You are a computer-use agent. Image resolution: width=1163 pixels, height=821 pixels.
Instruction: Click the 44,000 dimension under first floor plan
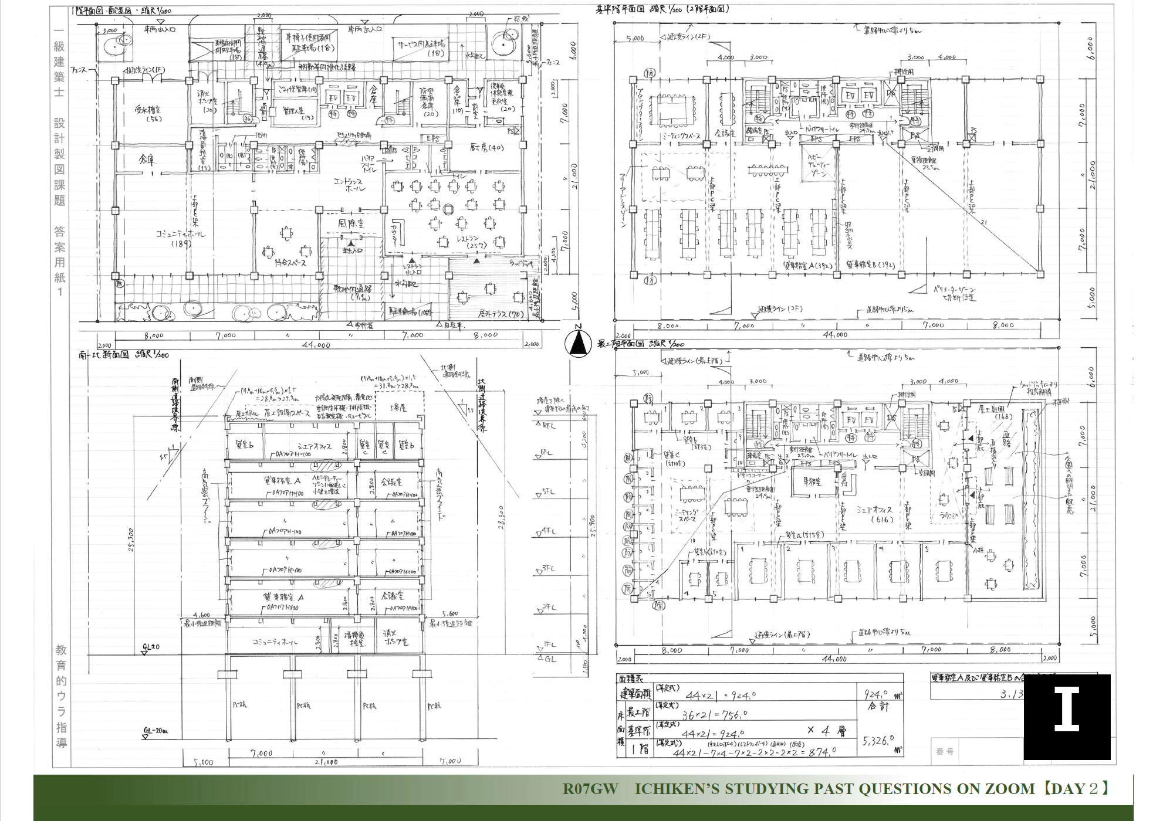pos(316,345)
